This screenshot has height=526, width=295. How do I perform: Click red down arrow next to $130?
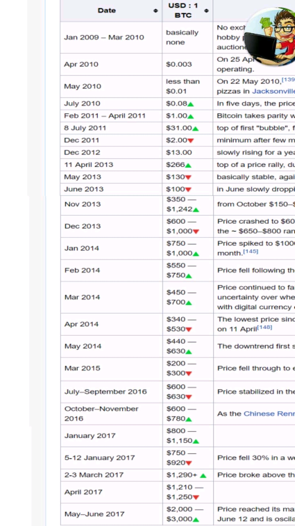pos(188,177)
